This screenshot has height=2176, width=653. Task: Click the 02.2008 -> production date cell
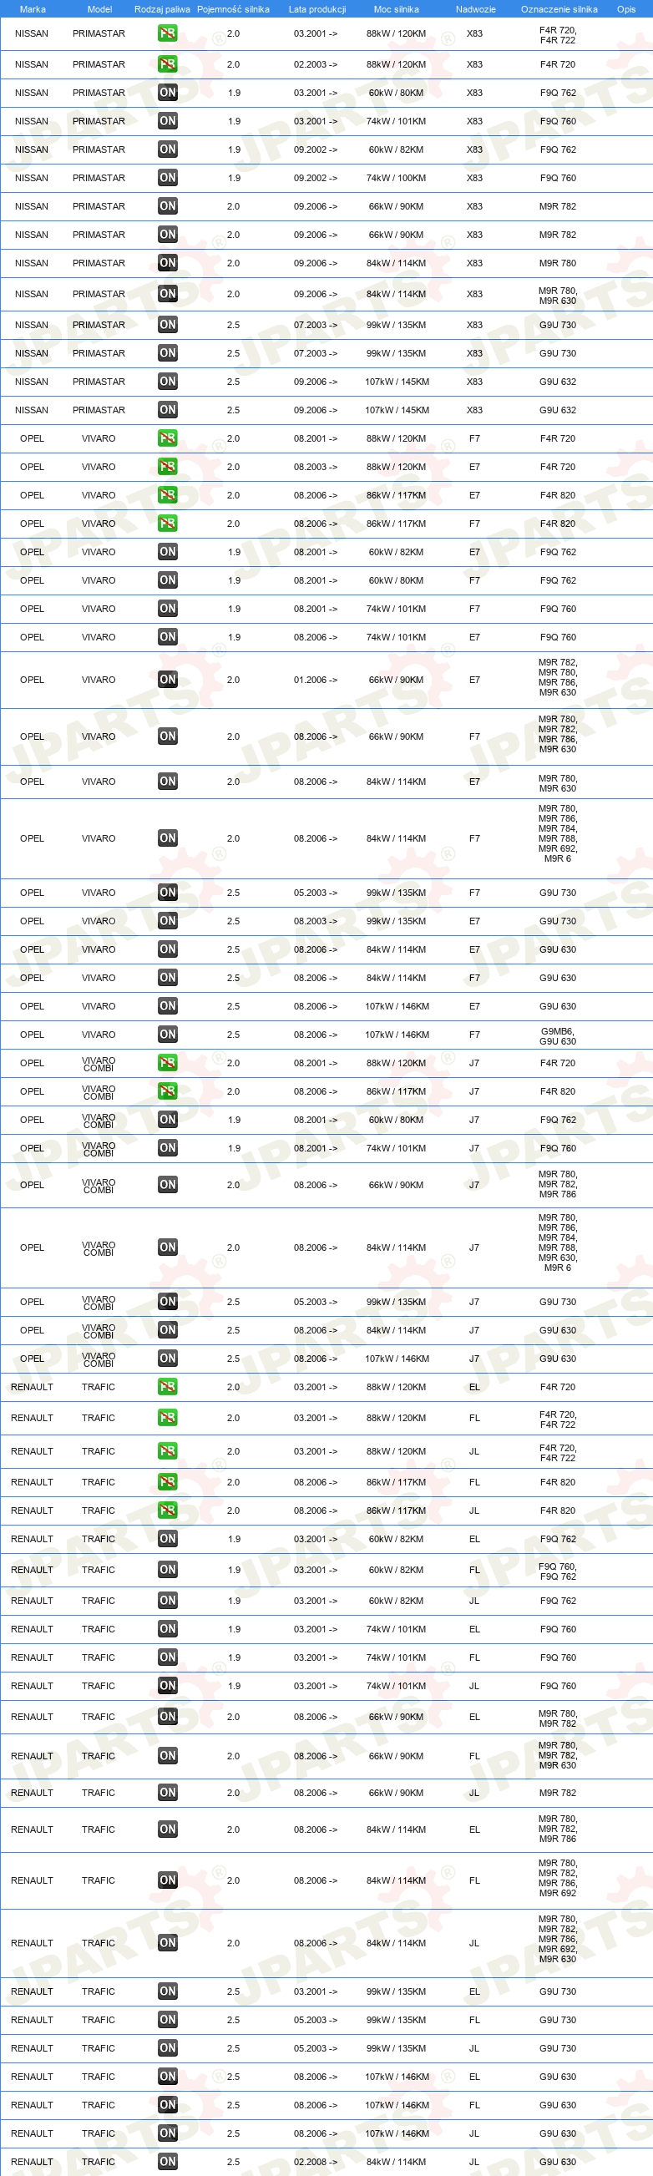pos(315,2162)
